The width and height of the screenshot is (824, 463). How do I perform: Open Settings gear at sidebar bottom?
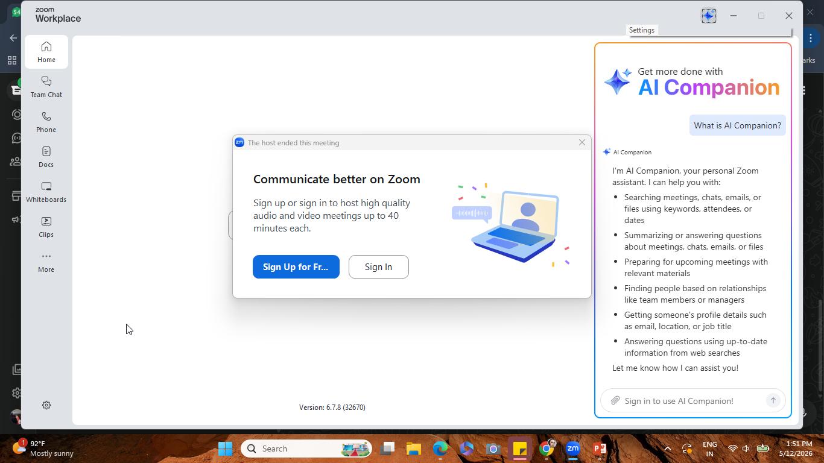pos(46,405)
